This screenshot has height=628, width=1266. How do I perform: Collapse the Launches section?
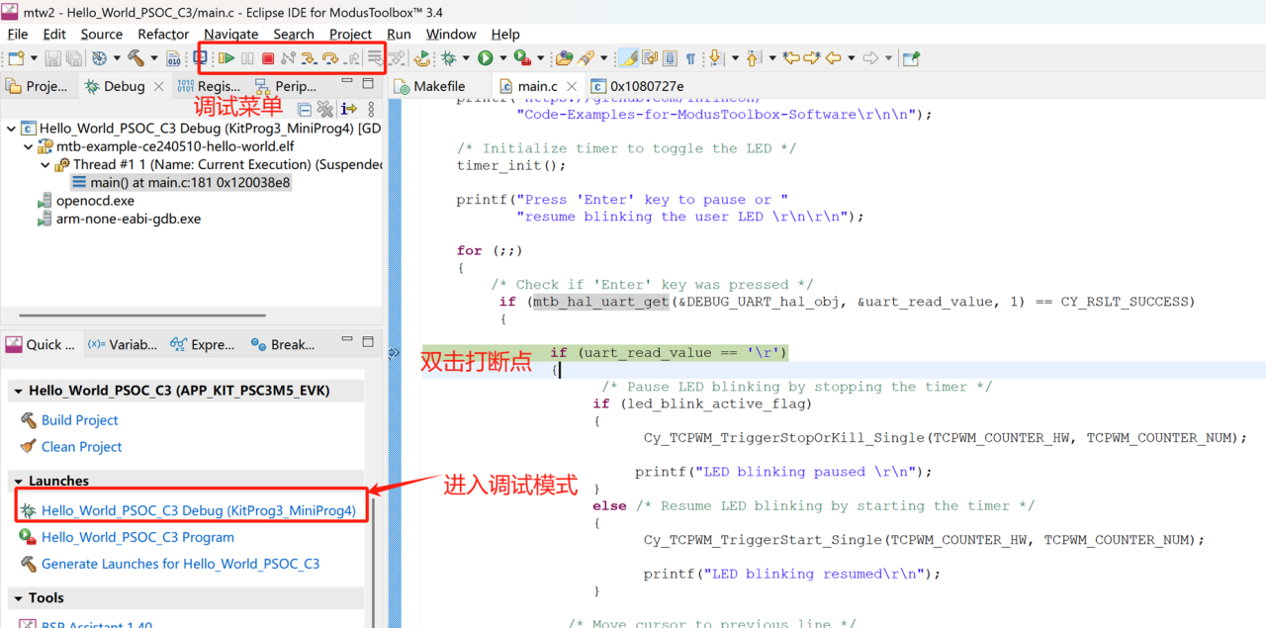coord(18,481)
